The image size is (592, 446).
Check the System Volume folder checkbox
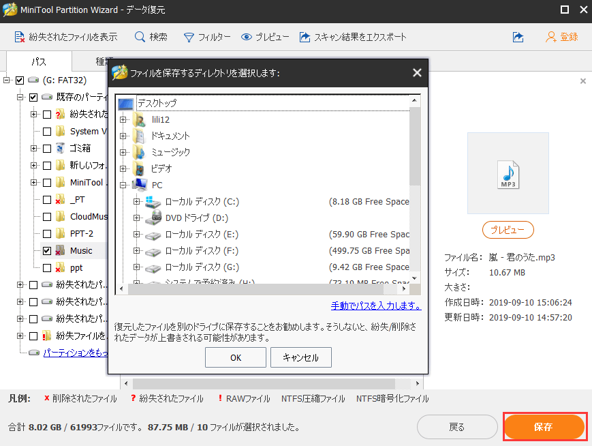tap(47, 132)
